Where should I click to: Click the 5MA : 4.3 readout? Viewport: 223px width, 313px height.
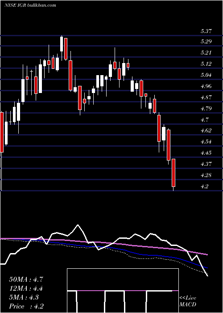(x=24, y=297)
